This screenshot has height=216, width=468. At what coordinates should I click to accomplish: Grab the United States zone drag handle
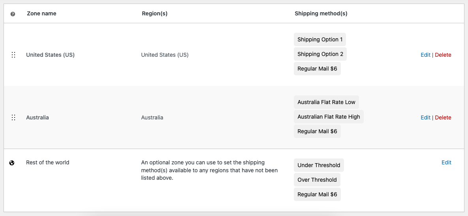[13, 55]
